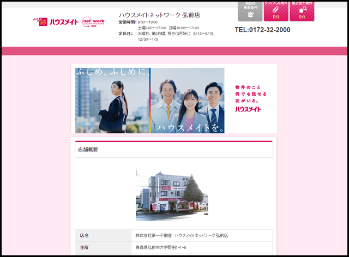Select the 住所 table header cell
The width and height of the screenshot is (349, 257).
(104, 247)
